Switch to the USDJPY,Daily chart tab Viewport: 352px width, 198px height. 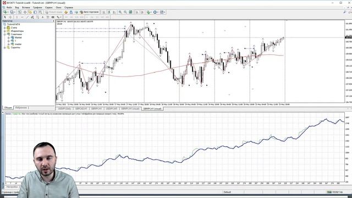(x=65, y=109)
